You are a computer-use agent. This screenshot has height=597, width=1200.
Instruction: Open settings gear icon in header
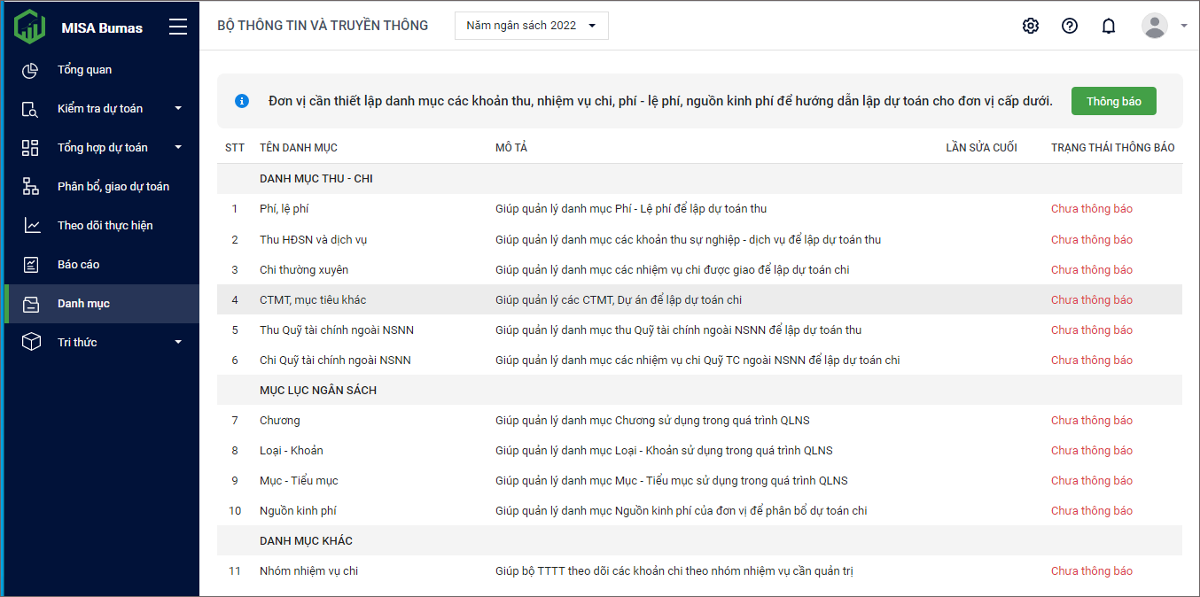(1030, 26)
